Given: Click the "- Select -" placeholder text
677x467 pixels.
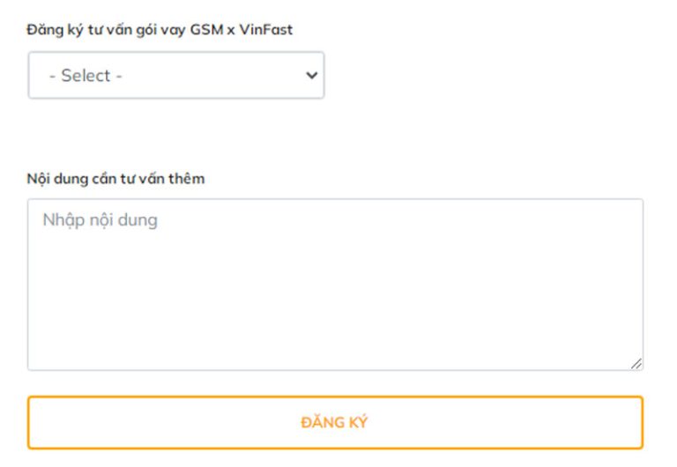Looking at the screenshot, I should (x=86, y=76).
